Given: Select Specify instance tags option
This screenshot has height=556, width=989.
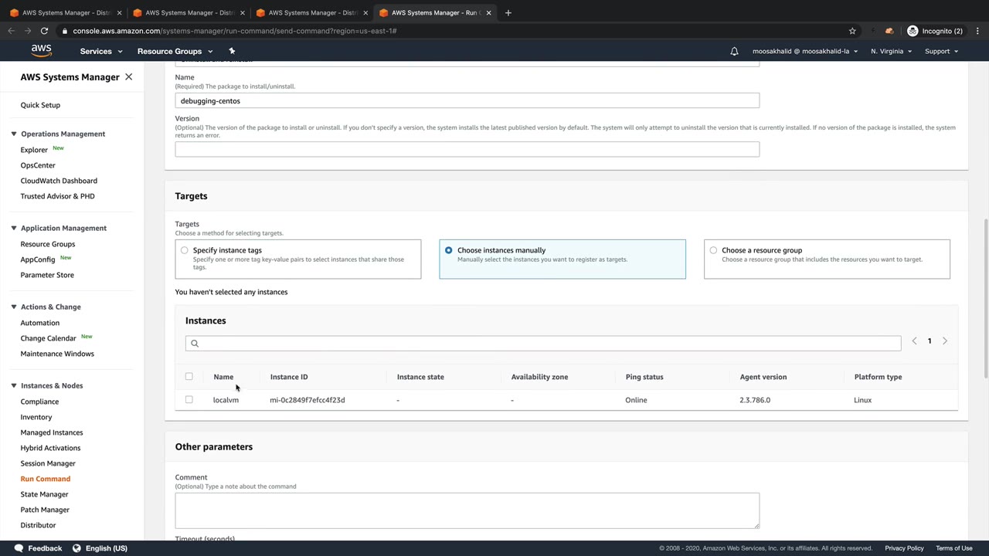Looking at the screenshot, I should (x=185, y=250).
